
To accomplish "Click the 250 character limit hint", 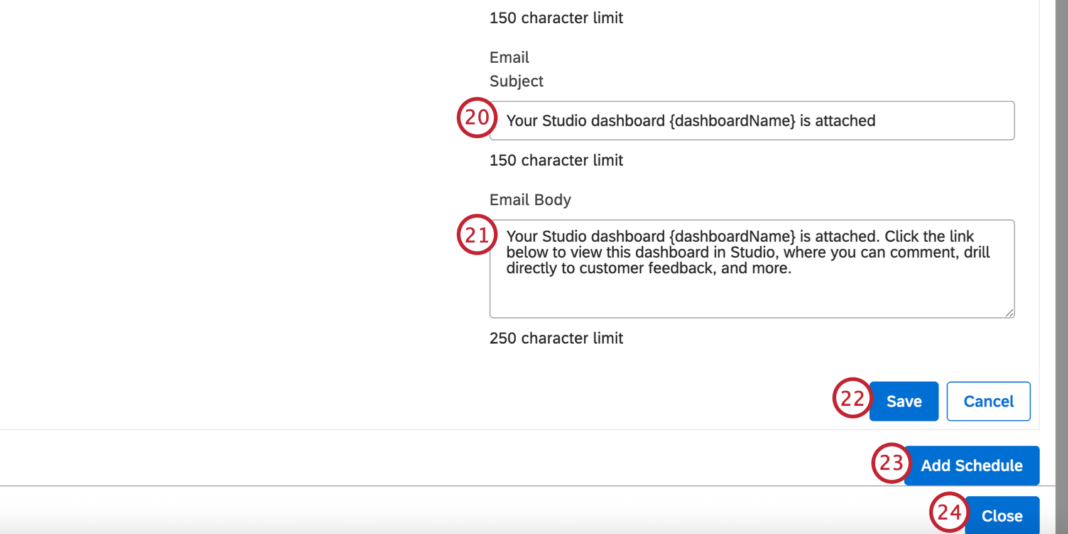I will (x=556, y=339).
